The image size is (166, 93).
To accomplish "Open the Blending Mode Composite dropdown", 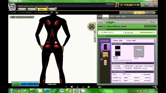I will (148, 69).
